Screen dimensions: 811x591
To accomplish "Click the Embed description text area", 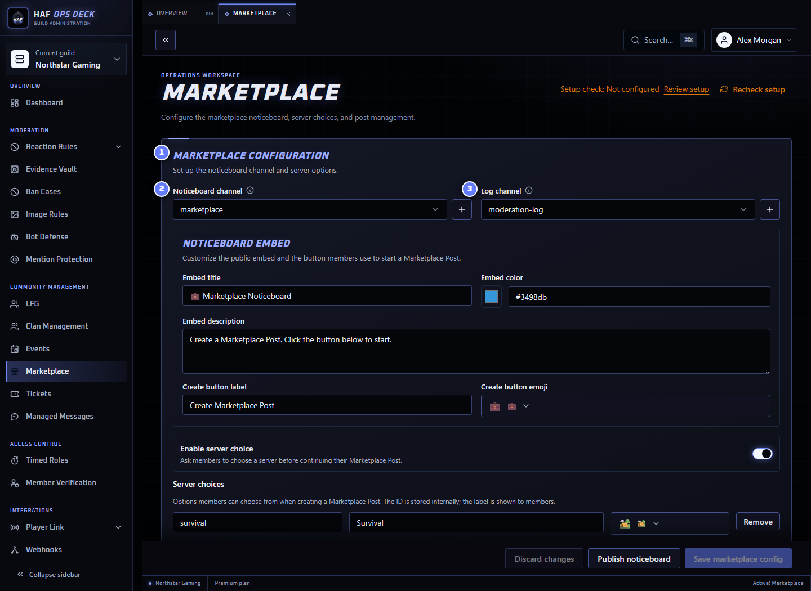I will tap(476, 351).
